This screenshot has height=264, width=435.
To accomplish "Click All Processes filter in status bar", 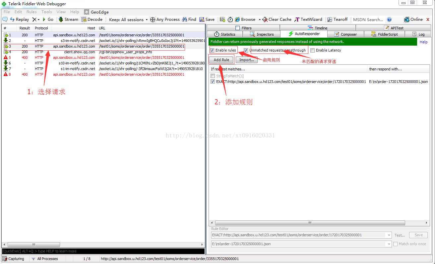I will pos(44,259).
